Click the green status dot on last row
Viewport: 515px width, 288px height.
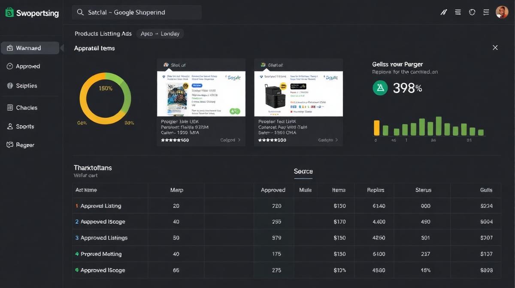(77, 270)
